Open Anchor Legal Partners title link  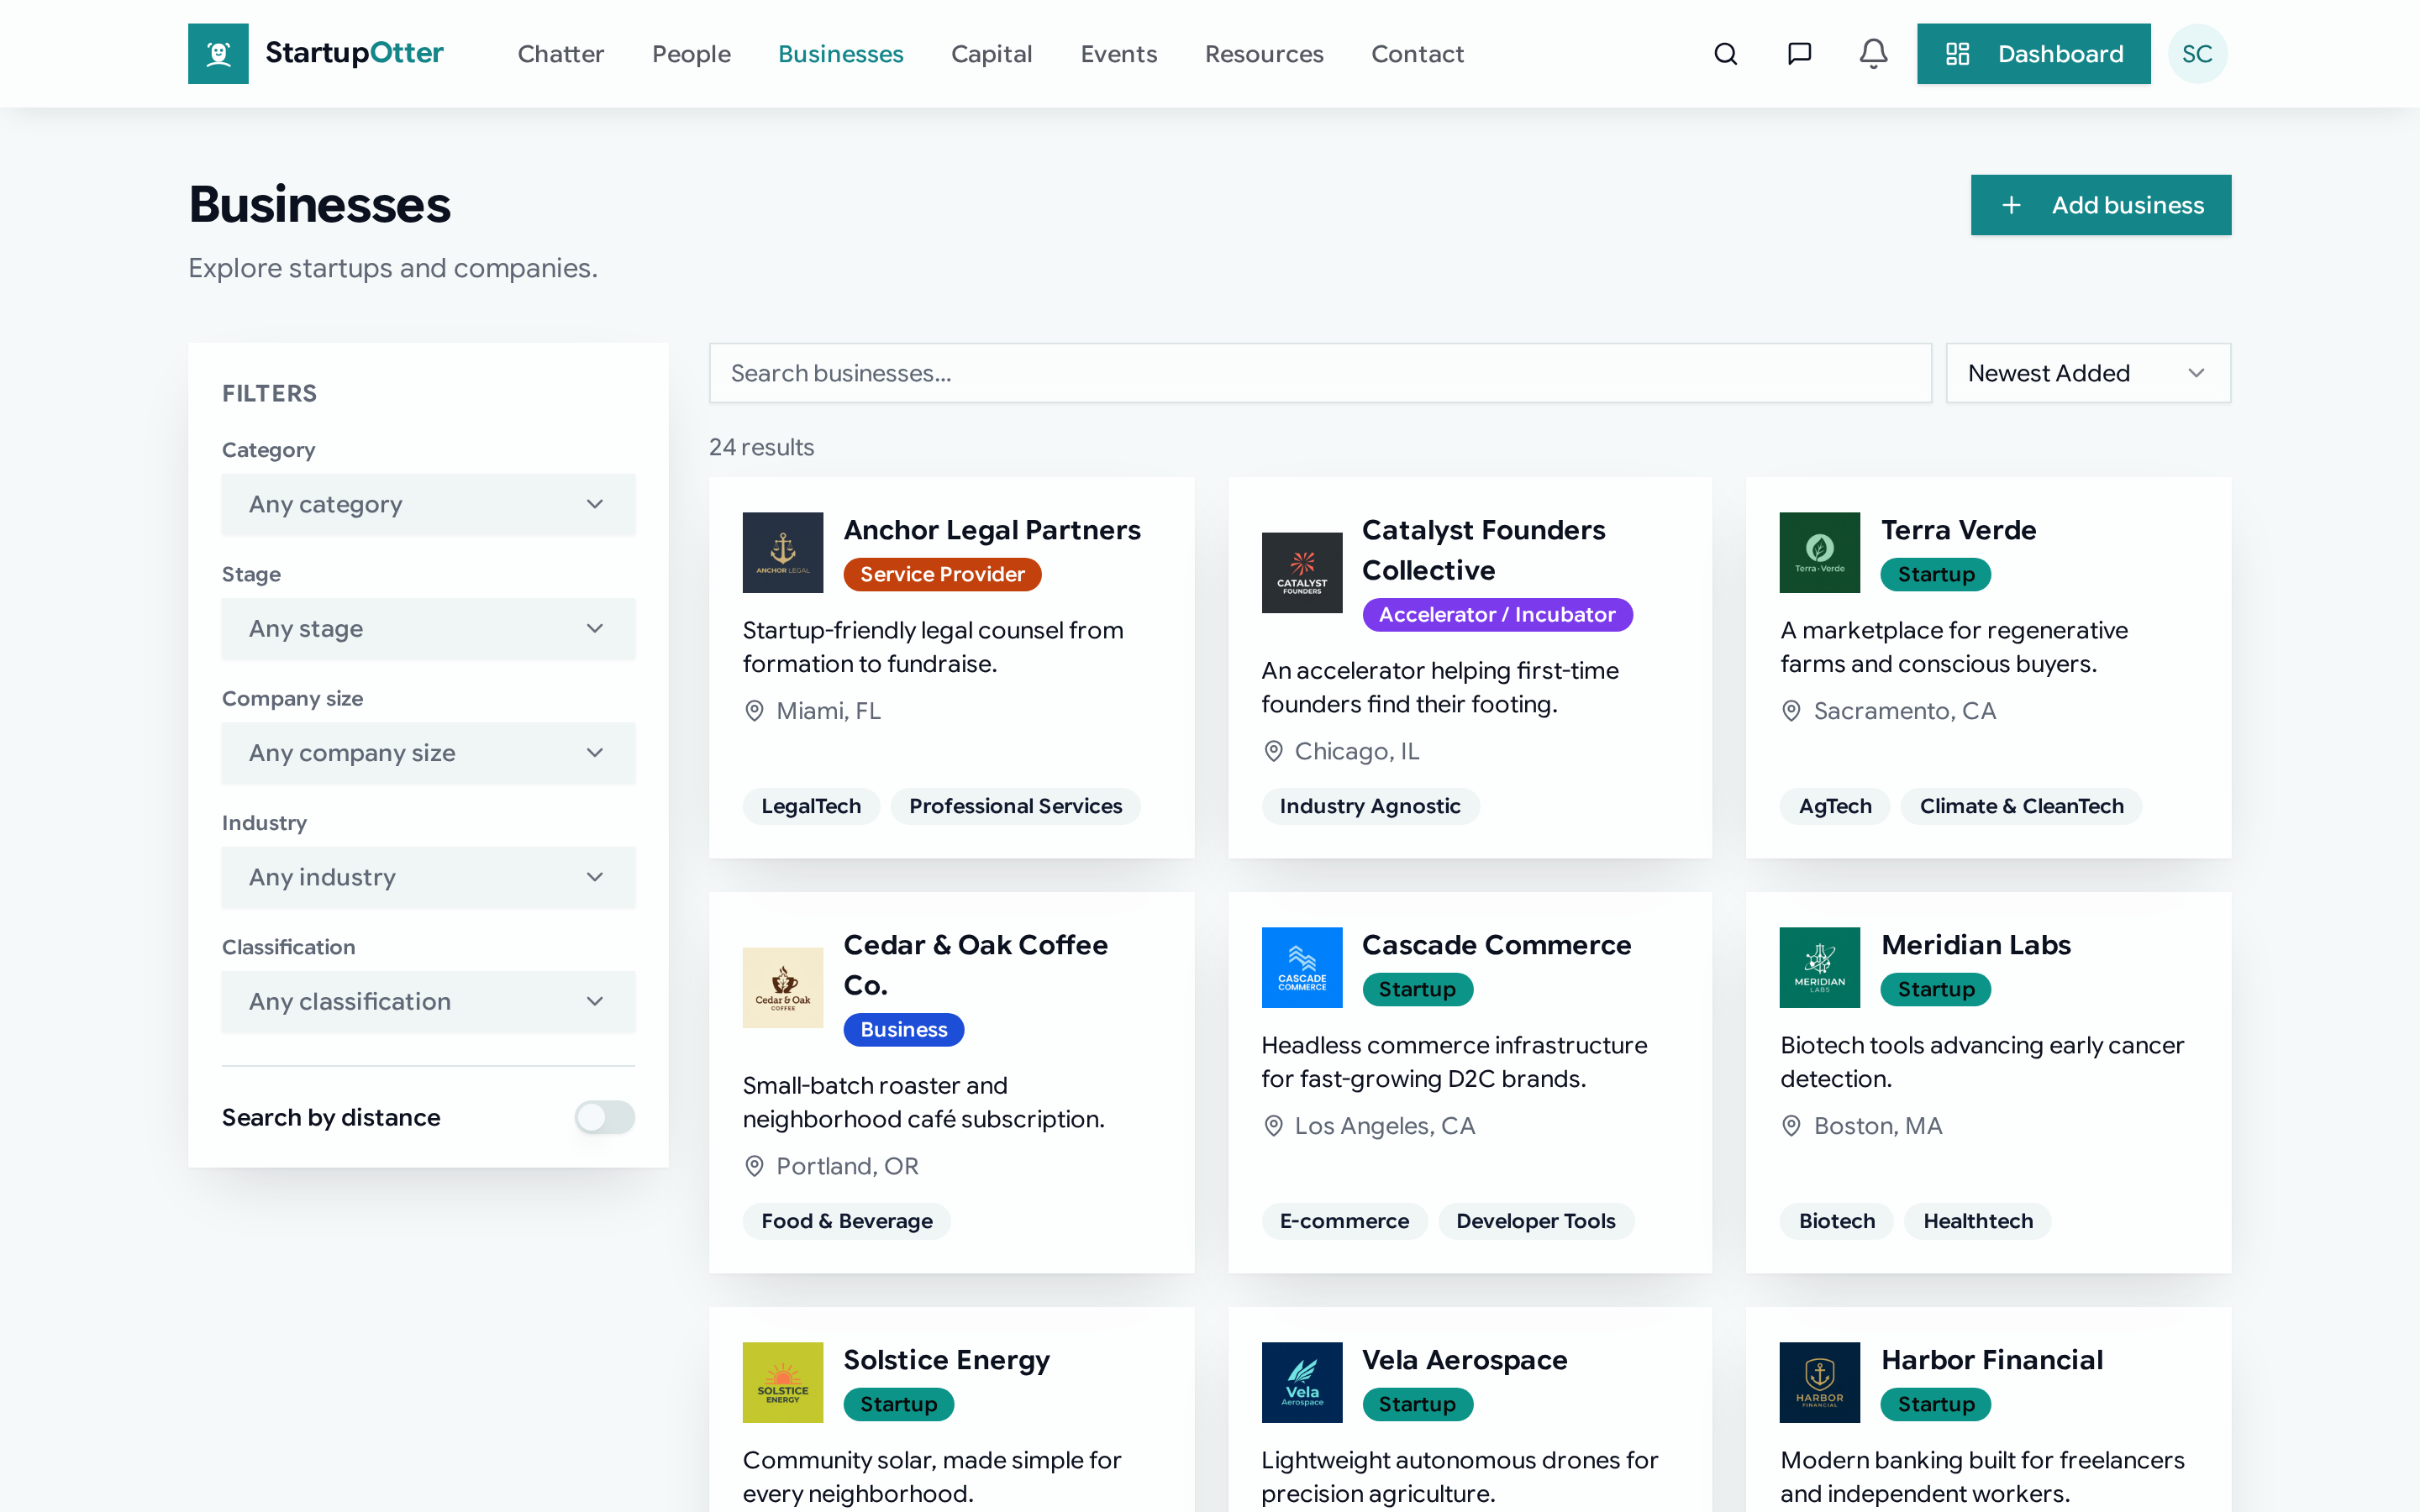pos(992,530)
